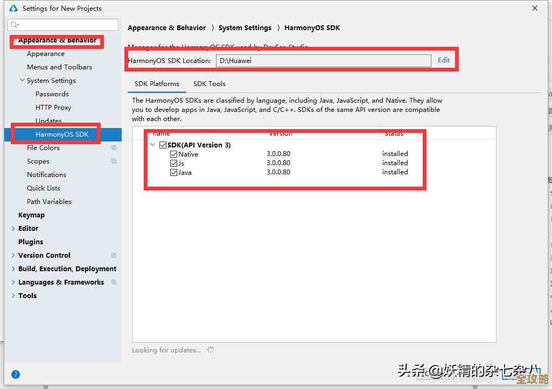
Task: Collapse the SDK(API Version 3) row arrow
Action: pos(153,145)
